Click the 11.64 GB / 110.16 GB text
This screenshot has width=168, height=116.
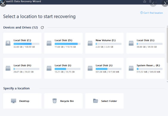coord(65,47)
